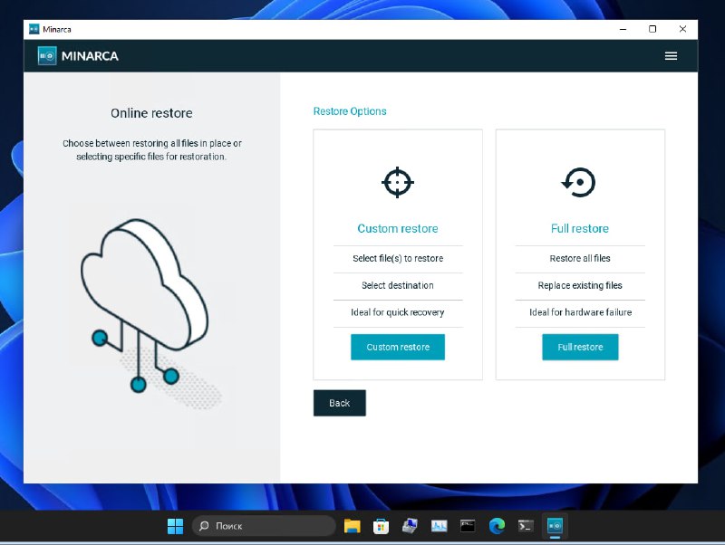Click the circular restore arrow icon above Full restore

[578, 183]
